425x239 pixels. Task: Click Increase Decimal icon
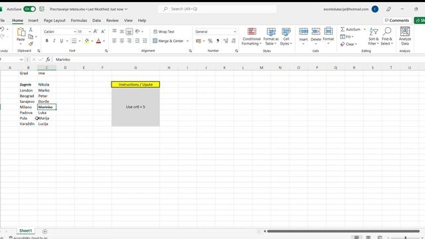(x=226, y=41)
